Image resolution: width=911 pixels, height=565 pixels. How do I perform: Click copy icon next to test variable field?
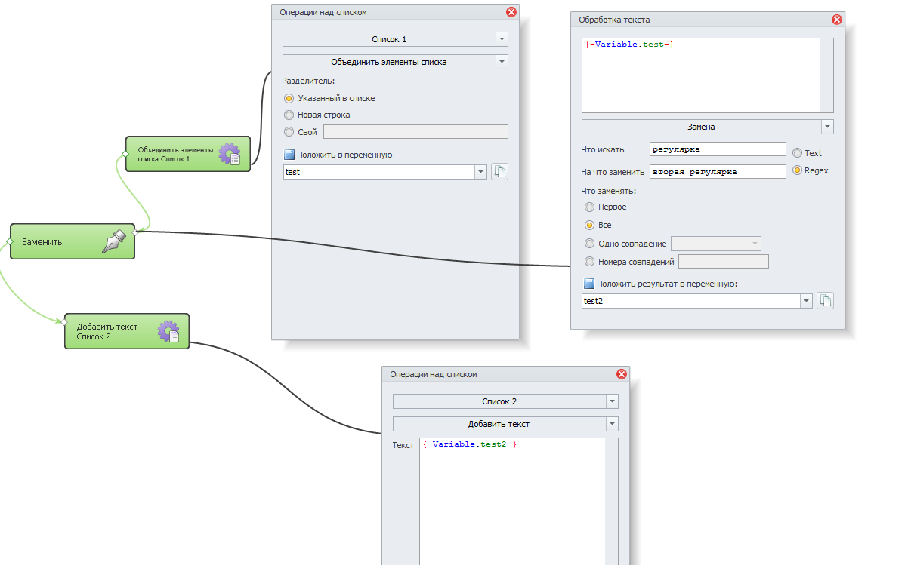499,171
